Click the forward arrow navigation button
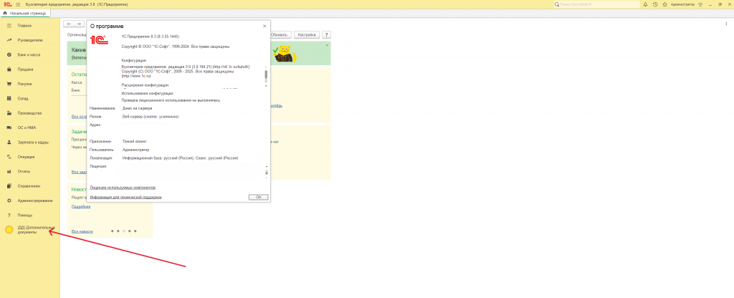 coord(79,24)
